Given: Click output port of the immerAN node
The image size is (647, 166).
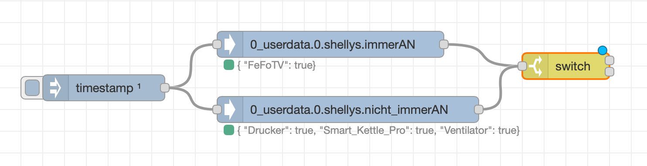Looking at the screenshot, I should (444, 44).
